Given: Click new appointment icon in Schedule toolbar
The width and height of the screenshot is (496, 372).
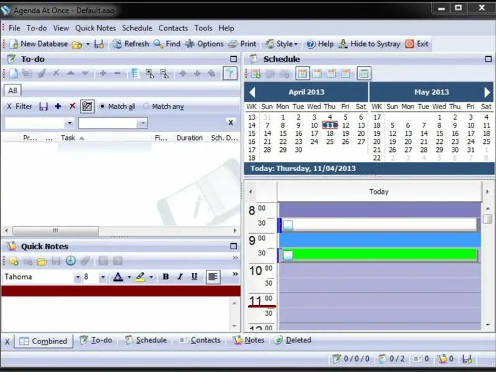Looking at the screenshot, I should pos(255,74).
